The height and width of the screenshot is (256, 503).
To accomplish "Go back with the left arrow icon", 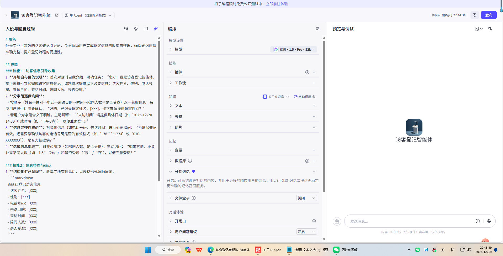I will pos(7,15).
